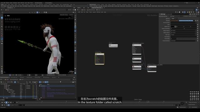Viewport: 200px width, 112px height.
Task: Open the Frame End Action dropdown
Action: click(x=184, y=41)
